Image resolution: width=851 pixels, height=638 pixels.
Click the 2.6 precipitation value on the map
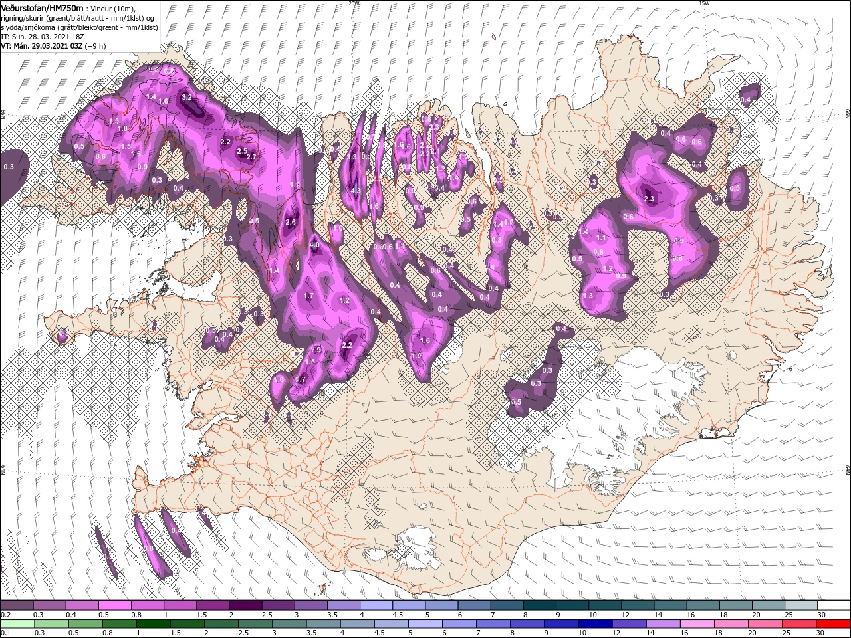tap(290, 222)
